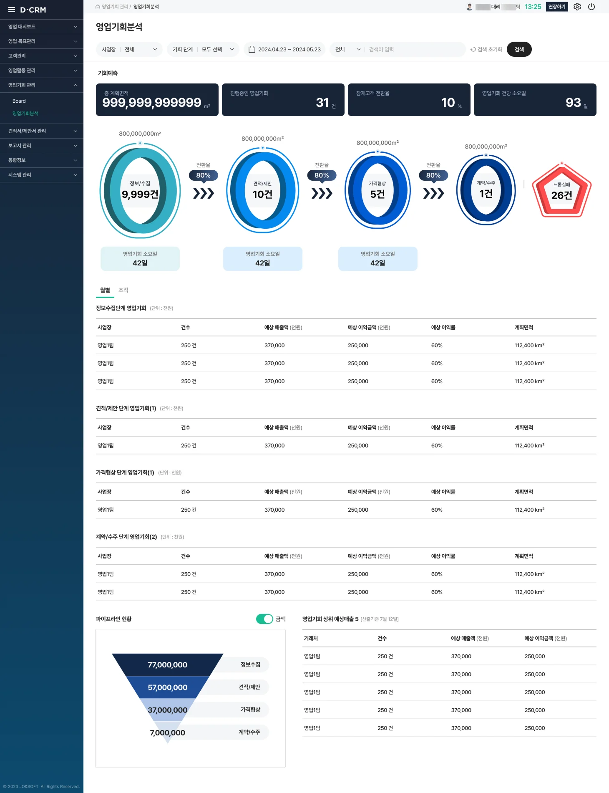
Task: Click the power logout icon
Action: tap(591, 7)
